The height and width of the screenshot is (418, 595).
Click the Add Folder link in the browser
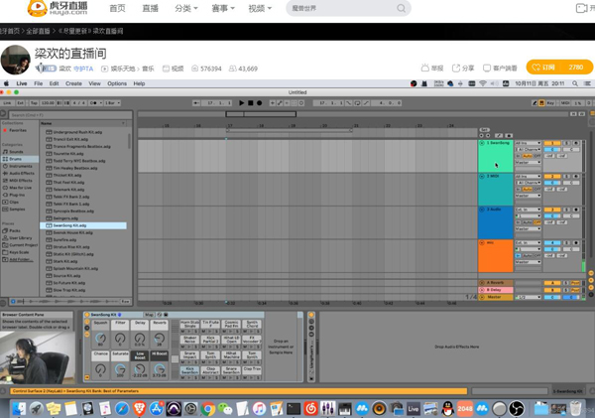pos(21,259)
